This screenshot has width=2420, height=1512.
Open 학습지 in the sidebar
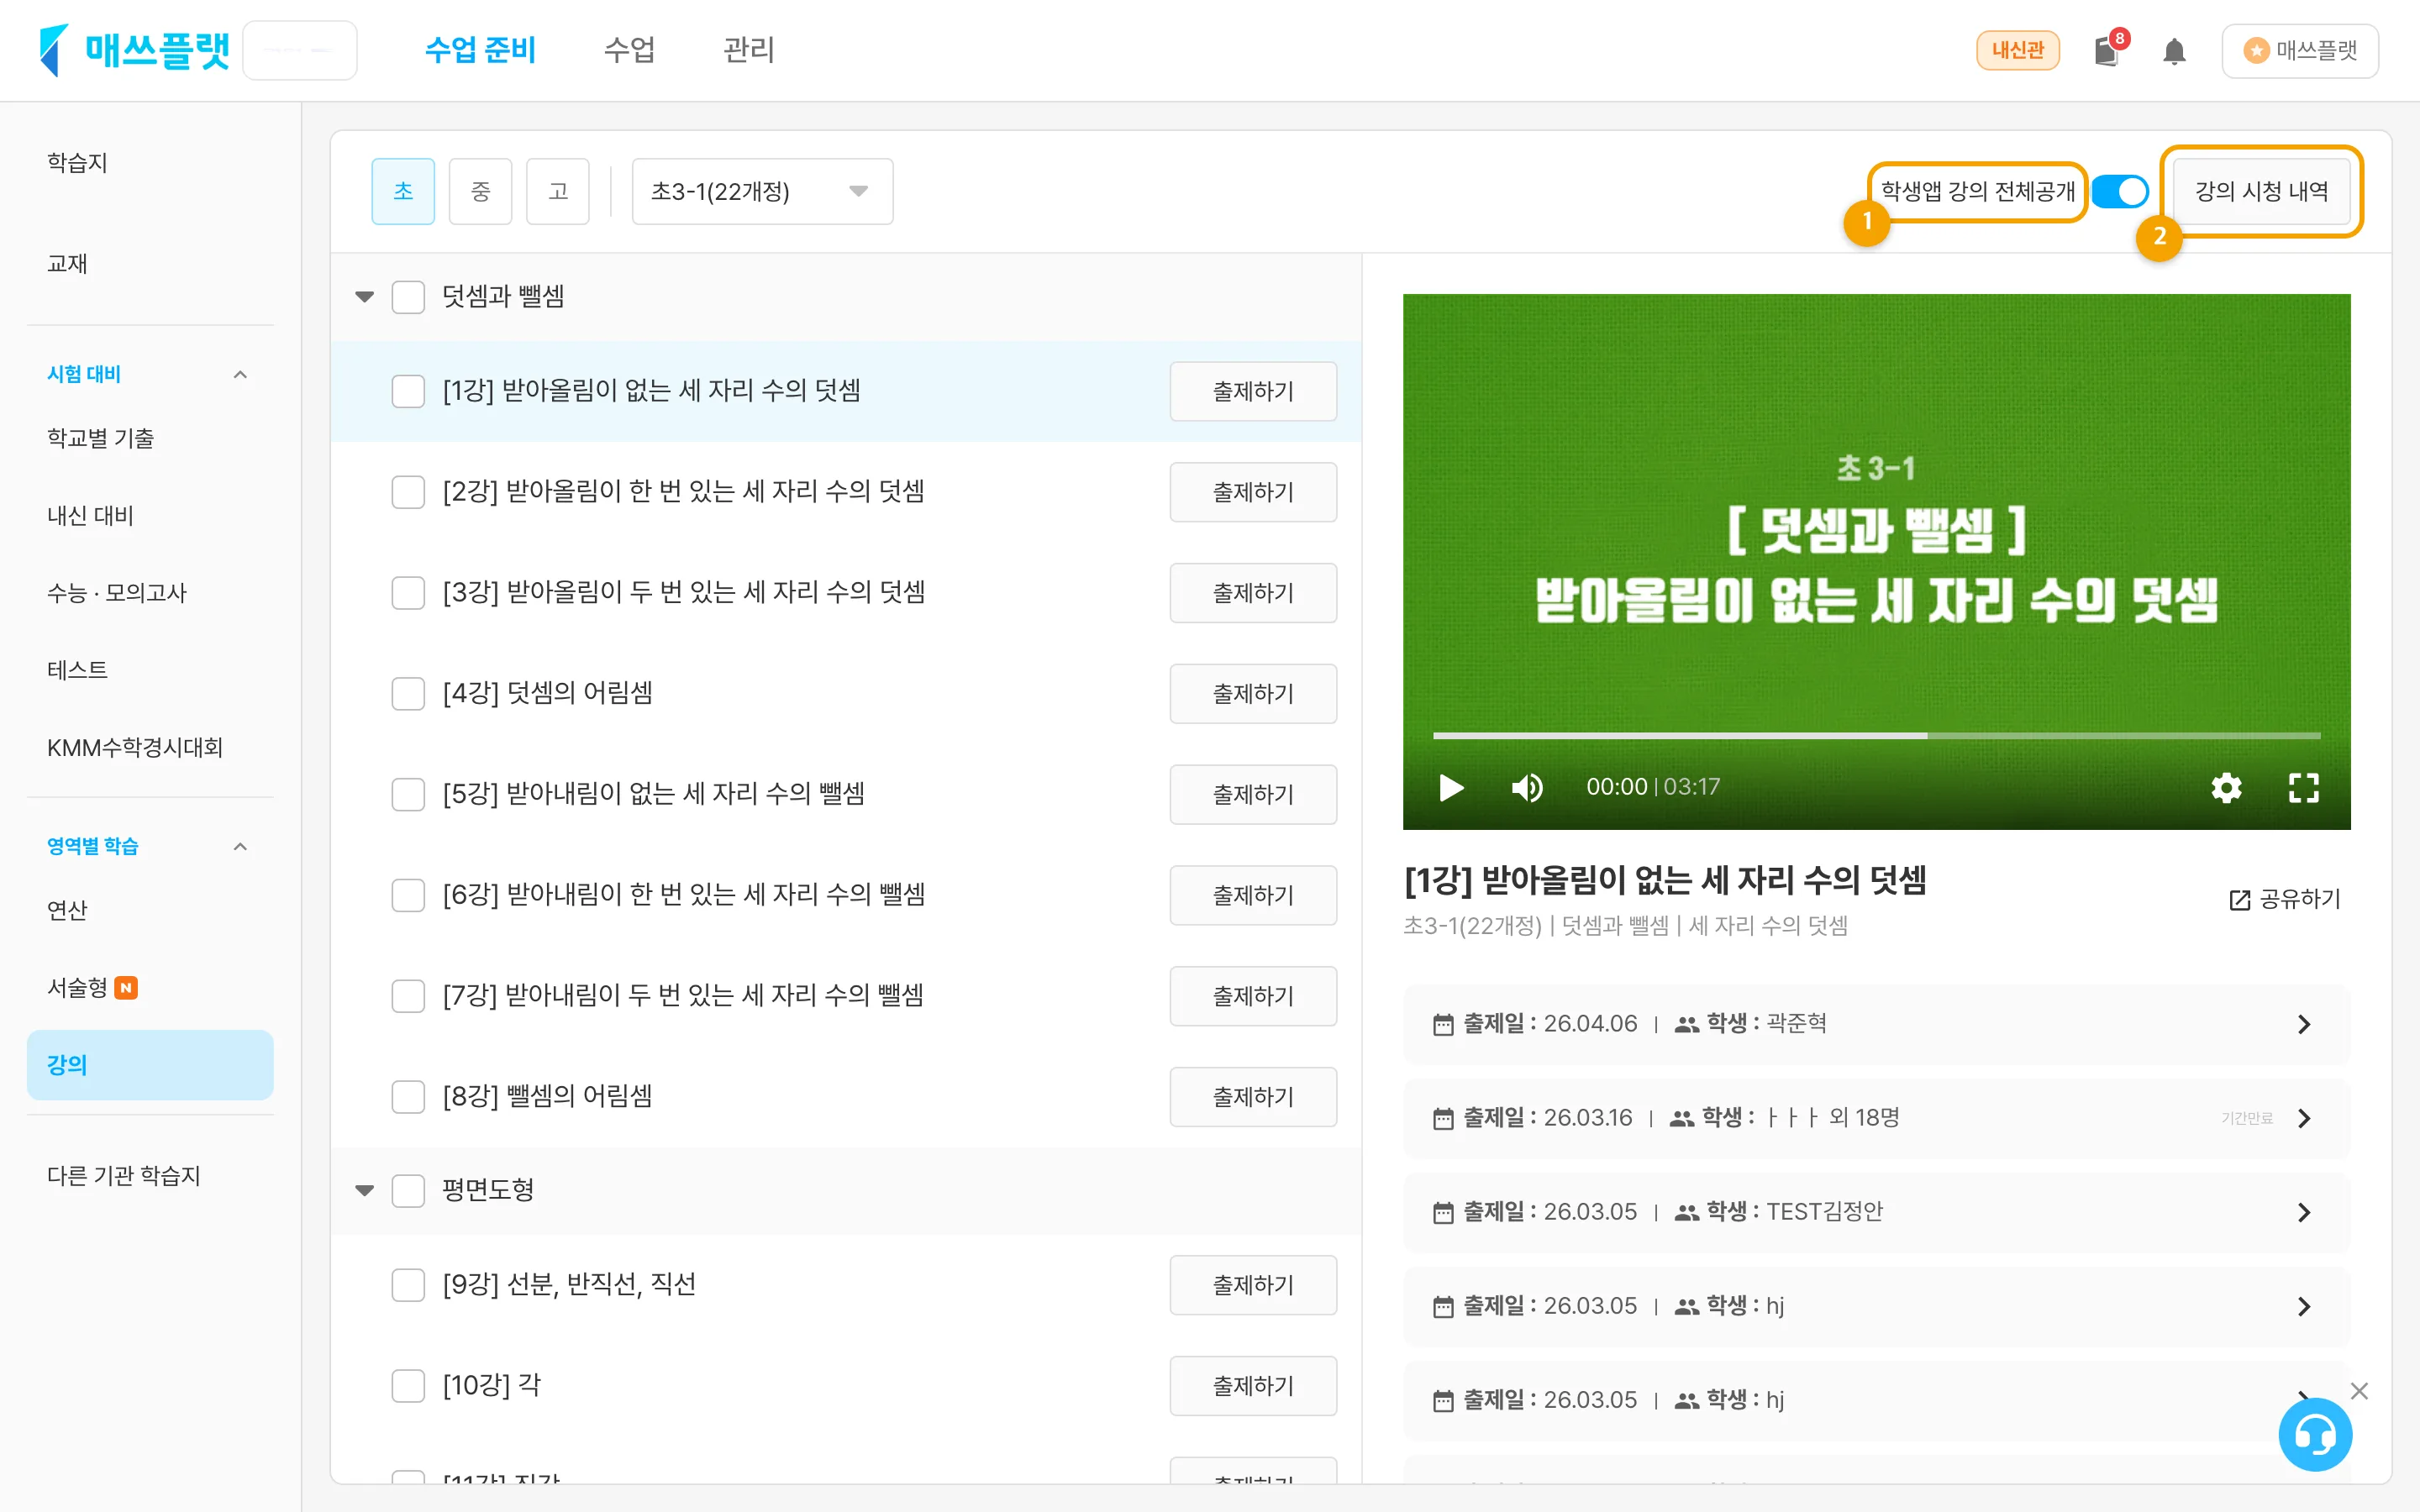[77, 163]
